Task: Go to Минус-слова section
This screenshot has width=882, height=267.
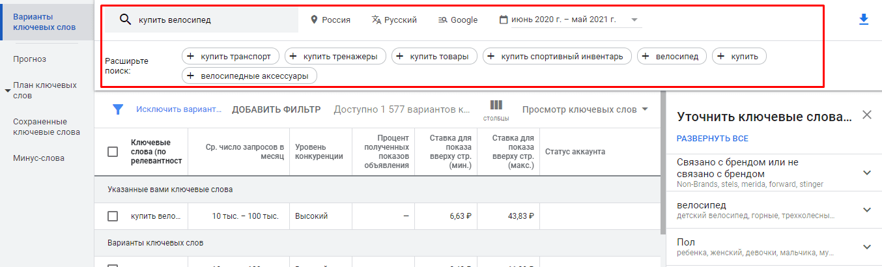Action: coord(38,158)
